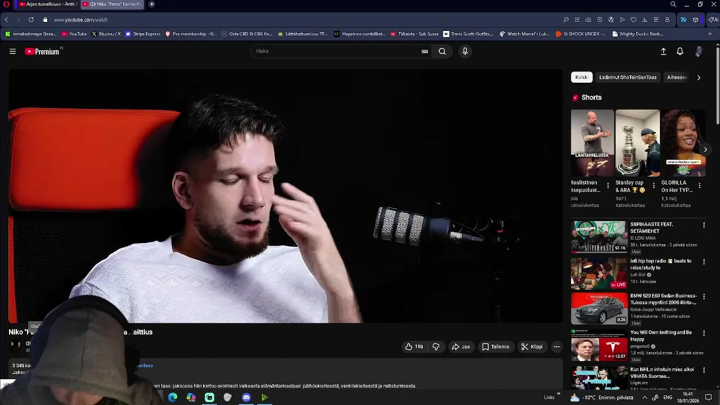Open a new browser tab

click(151, 4)
